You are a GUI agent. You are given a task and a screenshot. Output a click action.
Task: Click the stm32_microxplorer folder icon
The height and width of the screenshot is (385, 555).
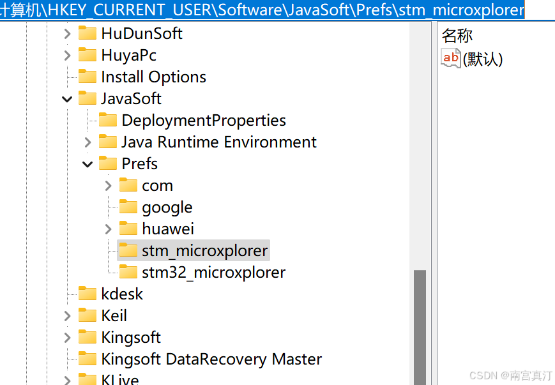[x=128, y=272]
